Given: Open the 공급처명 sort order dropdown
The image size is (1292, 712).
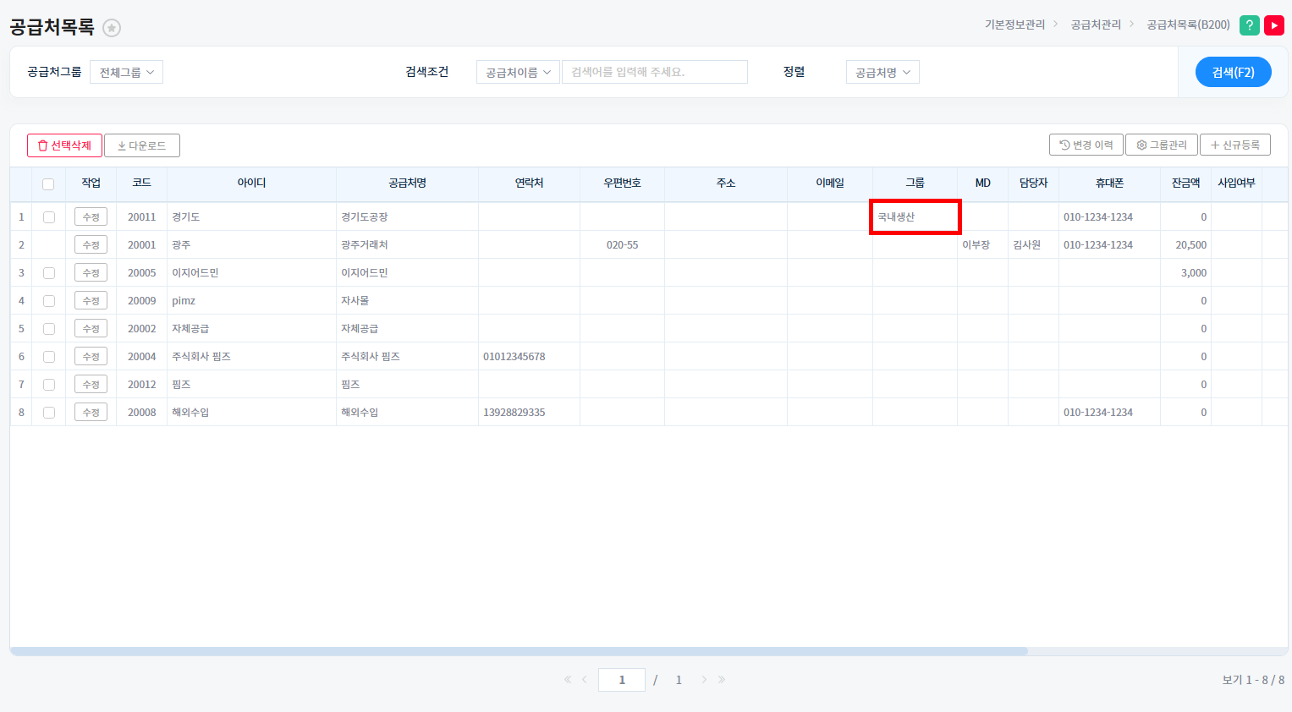Looking at the screenshot, I should [882, 73].
